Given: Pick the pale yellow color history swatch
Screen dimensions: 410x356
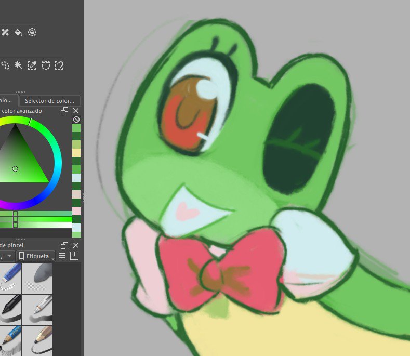Looking at the screenshot, I should (x=76, y=153).
